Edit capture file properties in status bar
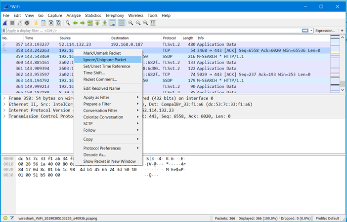Image resolution: width=347 pixels, height=222 pixels. point(12,218)
